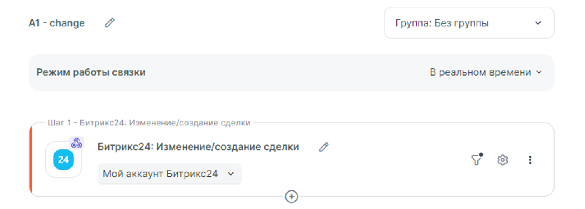
Task: Open step settings with the gear icon
Action: point(502,160)
